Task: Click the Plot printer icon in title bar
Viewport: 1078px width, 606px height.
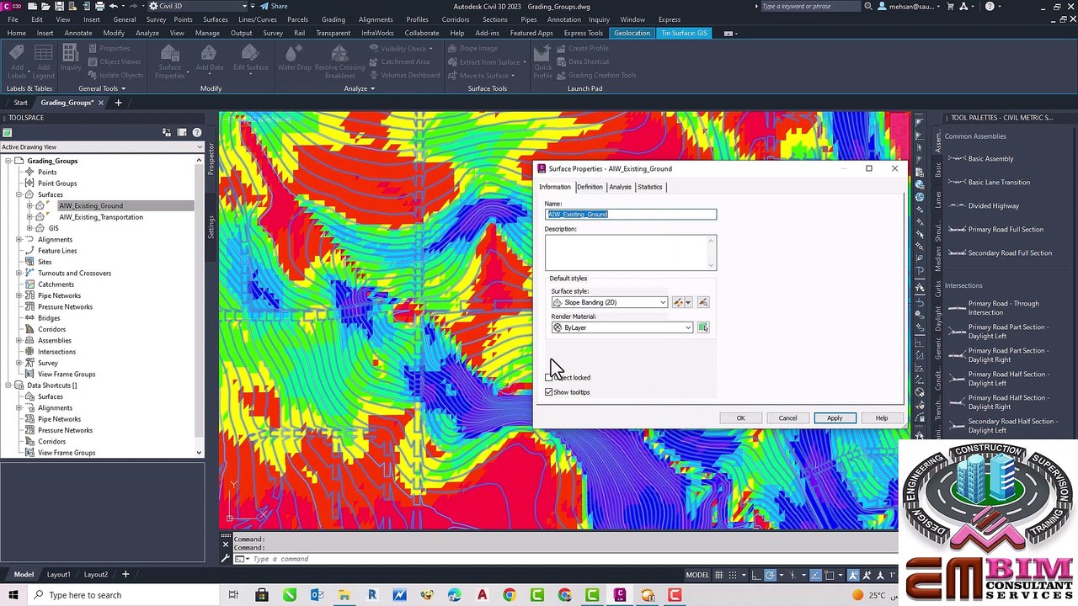Action: [99, 6]
